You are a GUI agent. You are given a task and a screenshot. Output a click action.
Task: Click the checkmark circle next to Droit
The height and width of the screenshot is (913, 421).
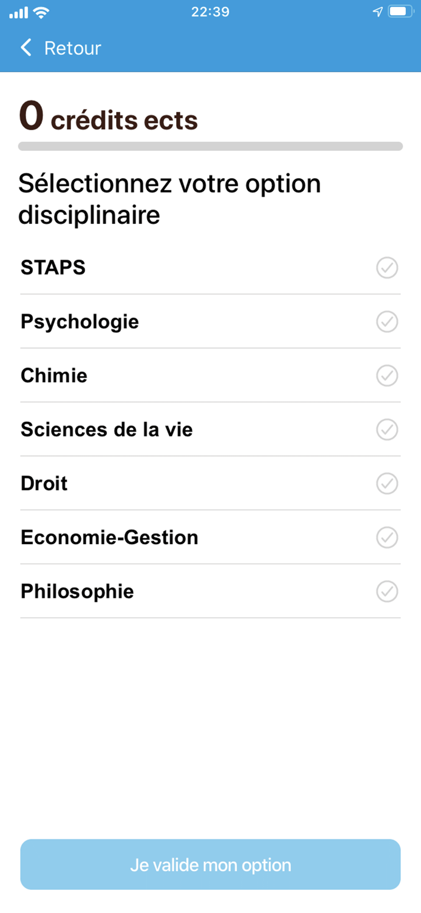click(x=387, y=483)
